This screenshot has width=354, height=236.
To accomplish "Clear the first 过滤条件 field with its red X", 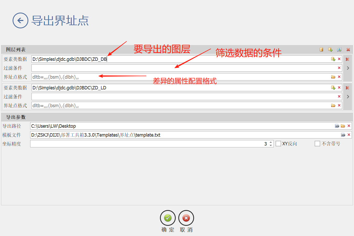I will click(x=339, y=68).
